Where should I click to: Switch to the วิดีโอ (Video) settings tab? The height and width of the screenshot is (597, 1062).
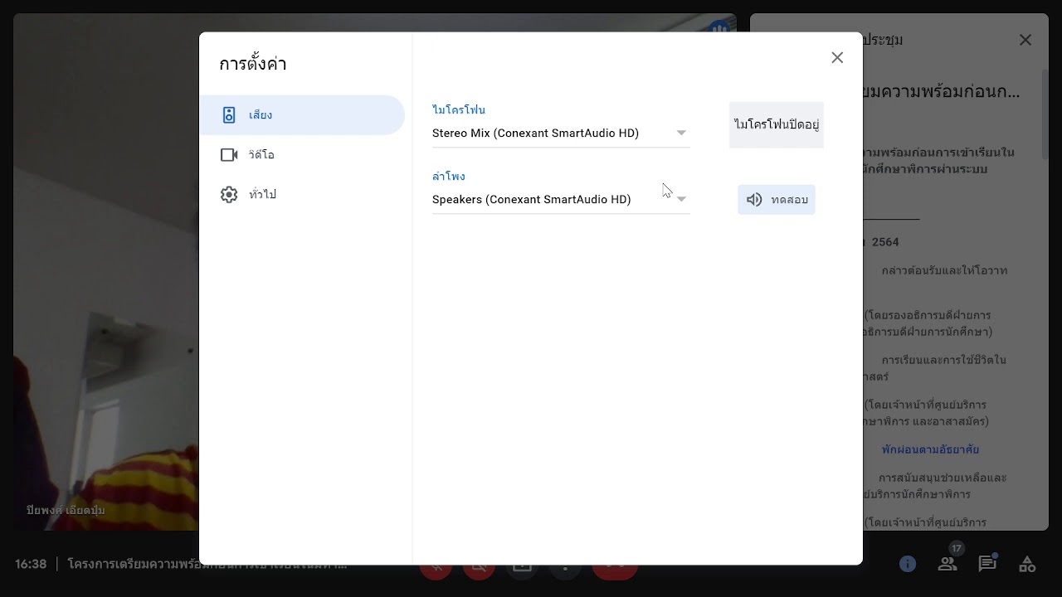[x=302, y=155]
